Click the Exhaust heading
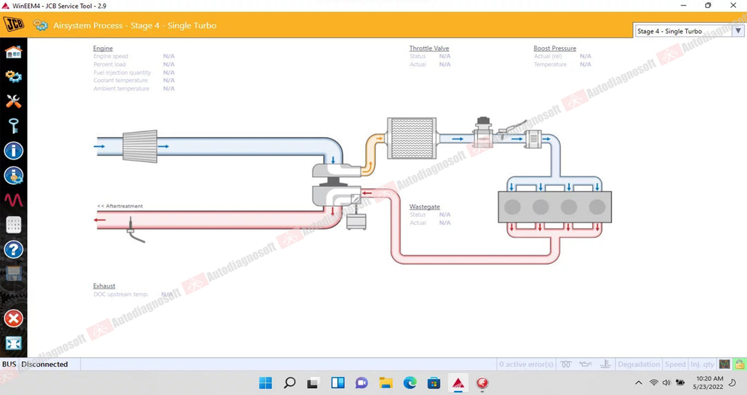Image resolution: width=747 pixels, height=395 pixels. [x=104, y=286]
